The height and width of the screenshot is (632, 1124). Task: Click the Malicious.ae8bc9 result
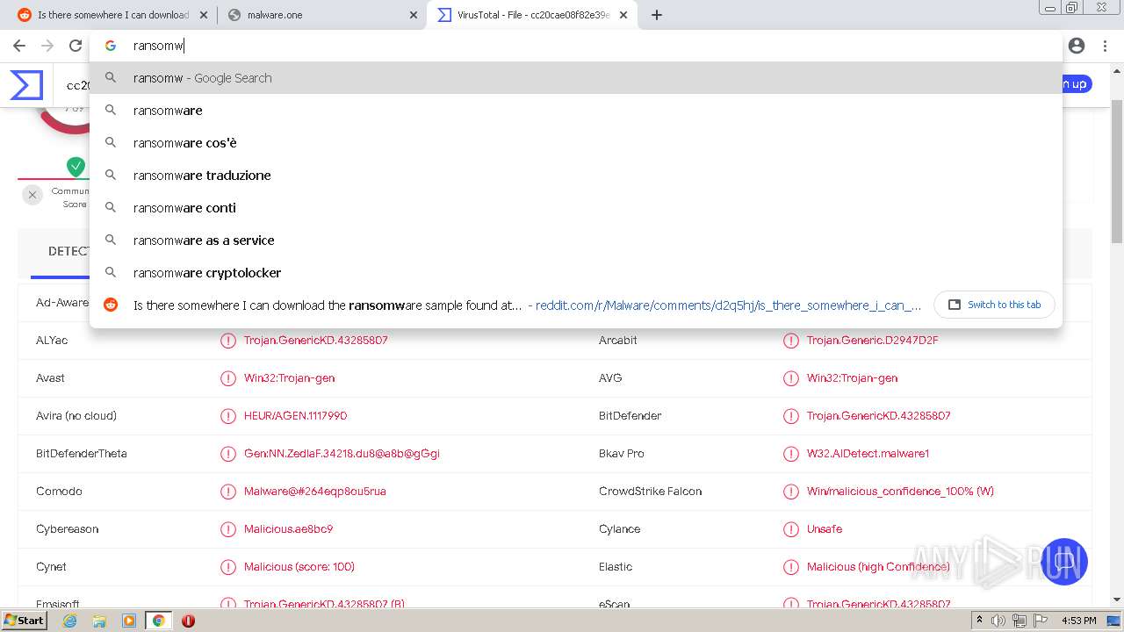pos(288,529)
